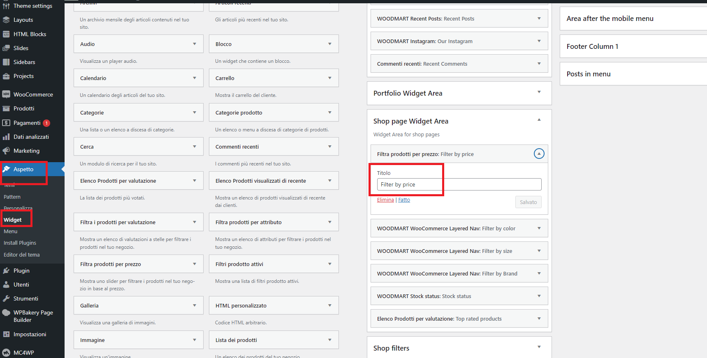Image resolution: width=707 pixels, height=358 pixels.
Task: Expand WOODMART Layered Nav Filter by color
Action: pos(539,228)
